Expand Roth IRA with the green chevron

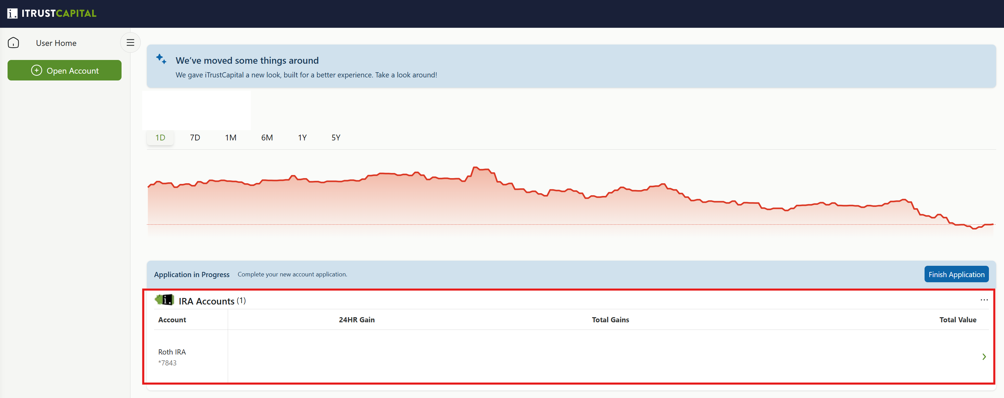(x=984, y=356)
